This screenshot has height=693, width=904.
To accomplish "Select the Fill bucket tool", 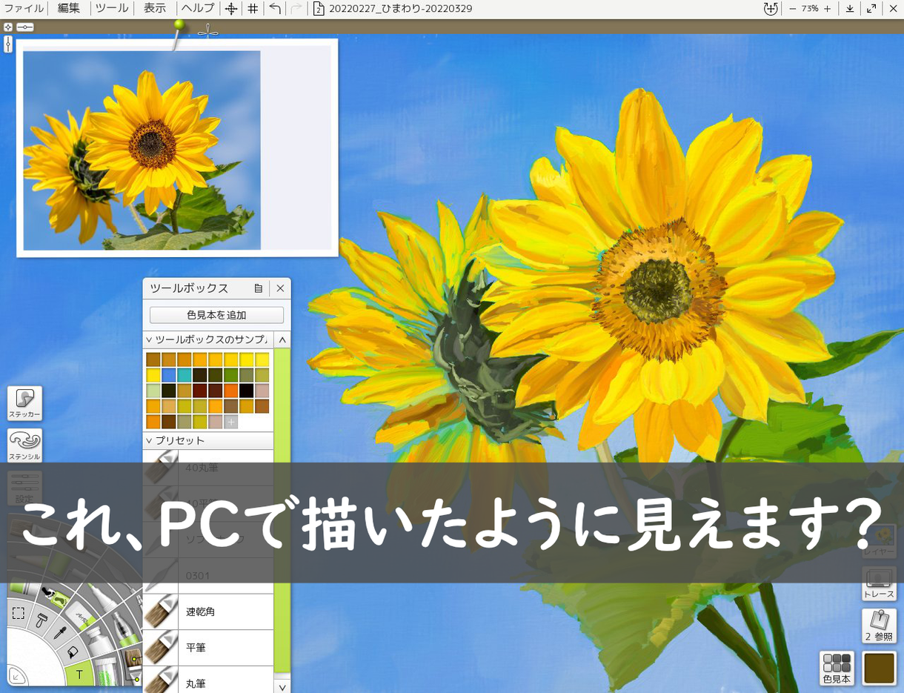I will (73, 653).
